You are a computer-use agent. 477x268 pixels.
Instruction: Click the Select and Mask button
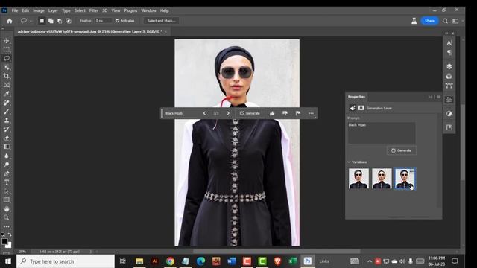click(x=161, y=21)
